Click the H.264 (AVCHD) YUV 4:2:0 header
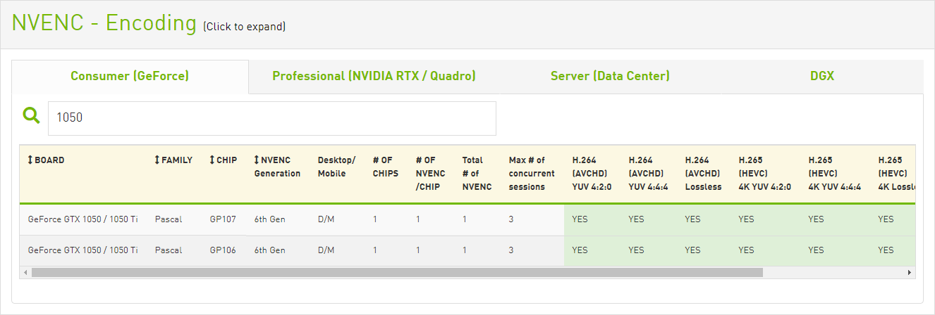The width and height of the screenshot is (935, 315). pos(592,173)
